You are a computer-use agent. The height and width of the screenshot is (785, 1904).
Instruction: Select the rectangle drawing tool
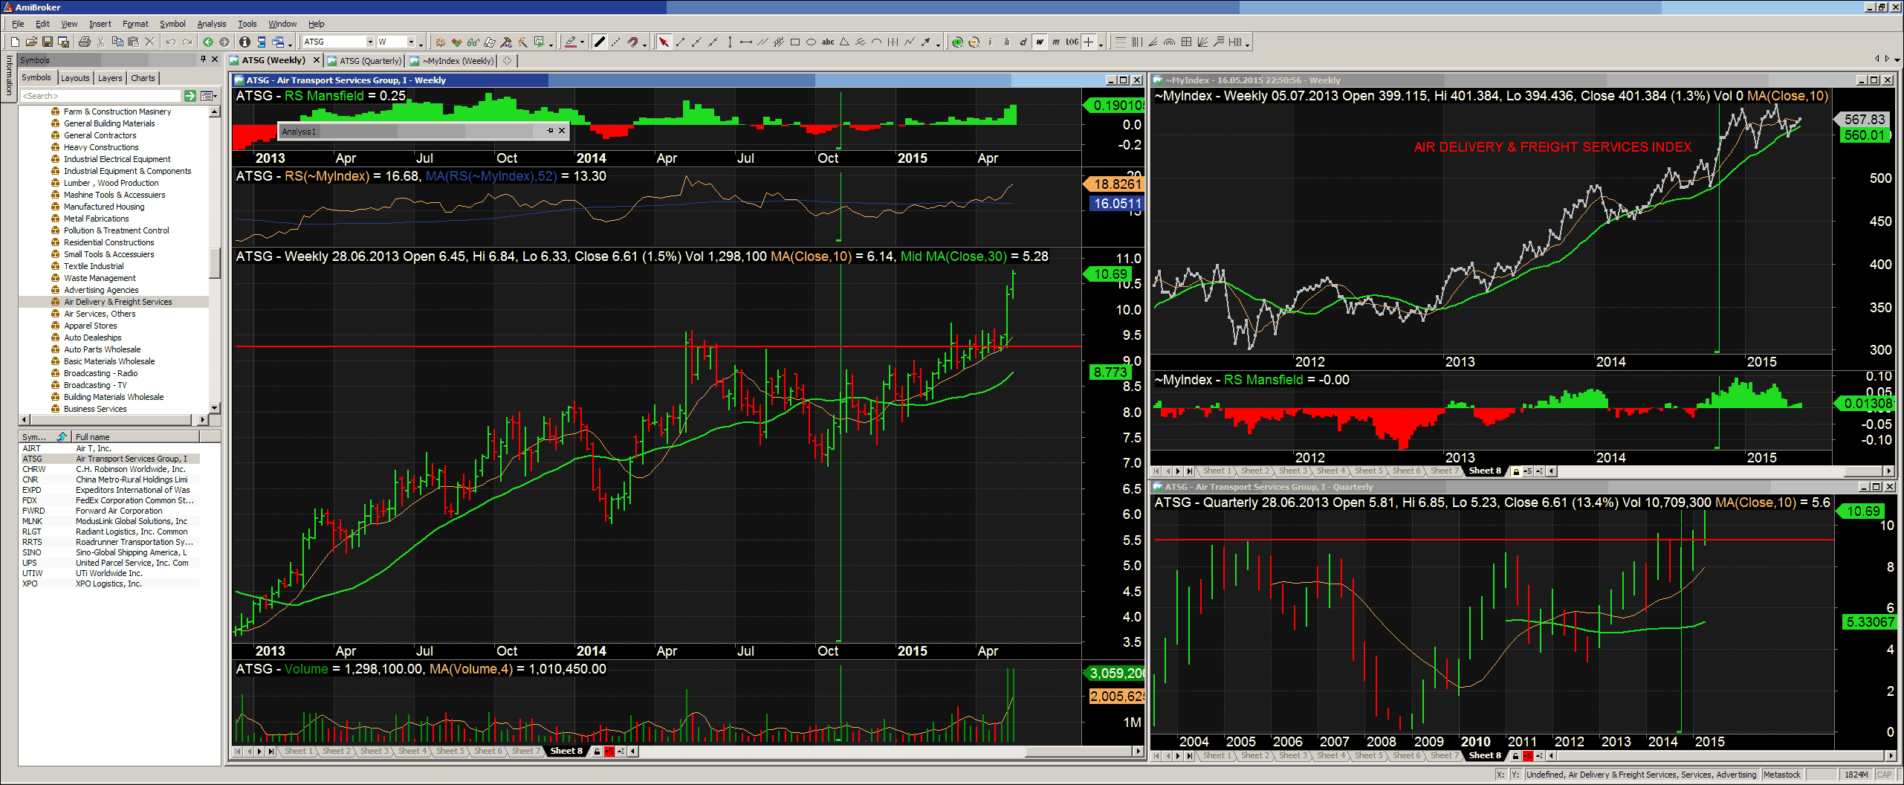794,42
